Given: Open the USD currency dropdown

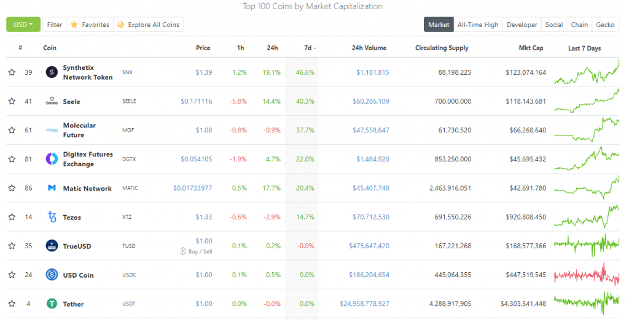Looking at the screenshot, I should [23, 25].
